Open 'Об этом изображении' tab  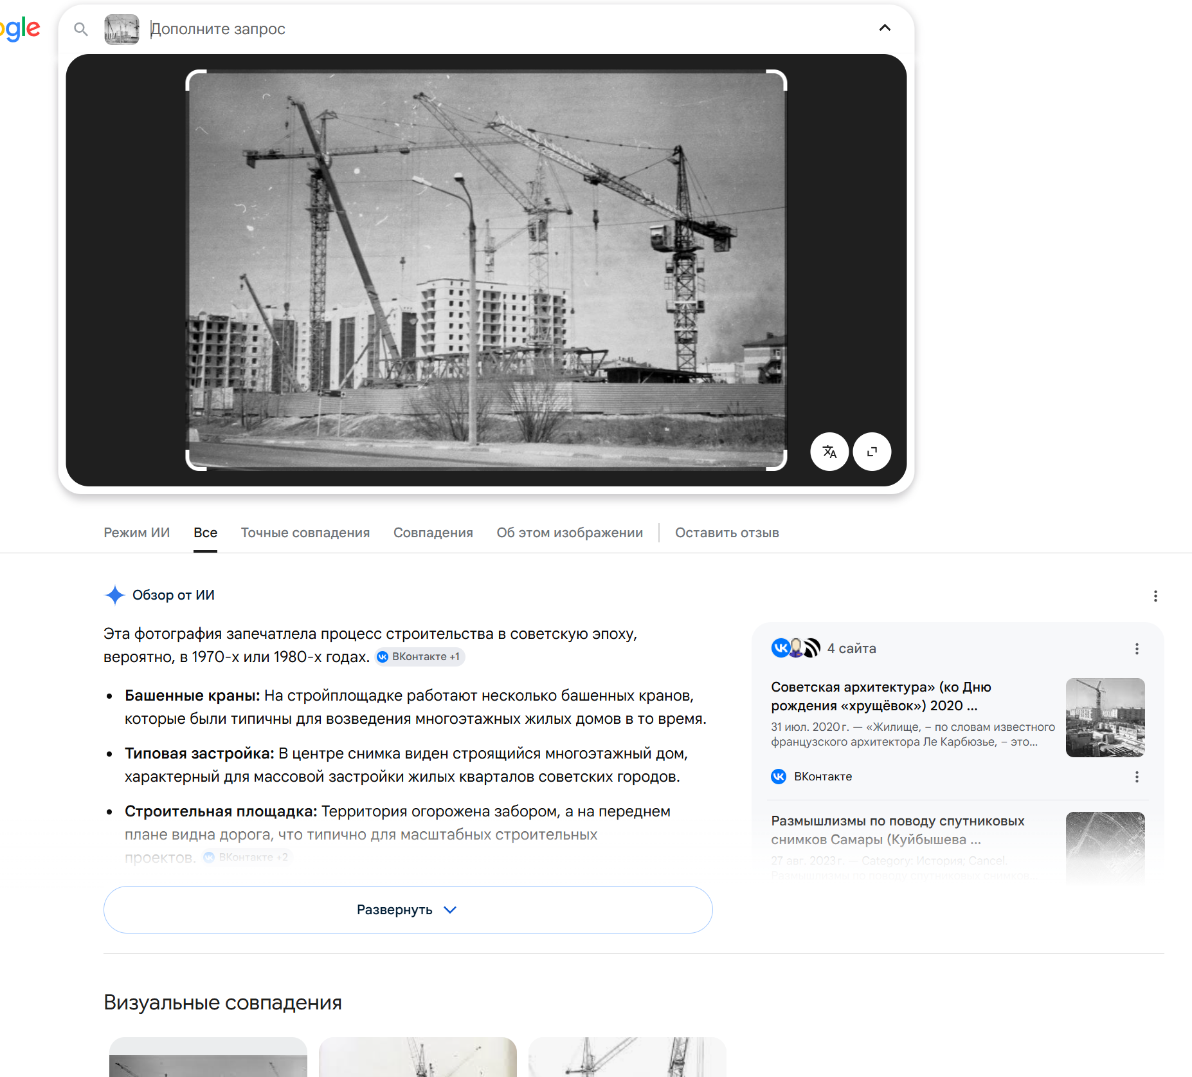pos(570,533)
